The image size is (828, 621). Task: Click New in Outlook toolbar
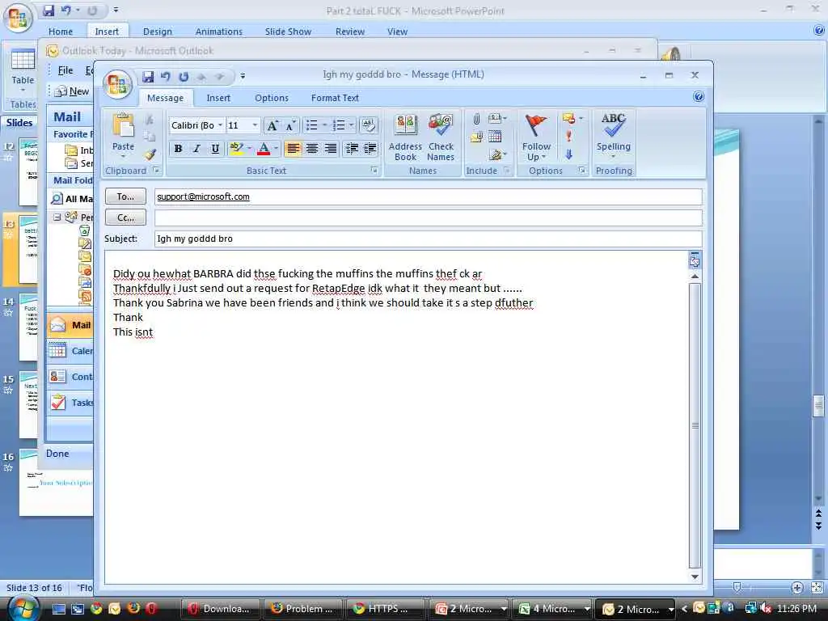[x=72, y=91]
